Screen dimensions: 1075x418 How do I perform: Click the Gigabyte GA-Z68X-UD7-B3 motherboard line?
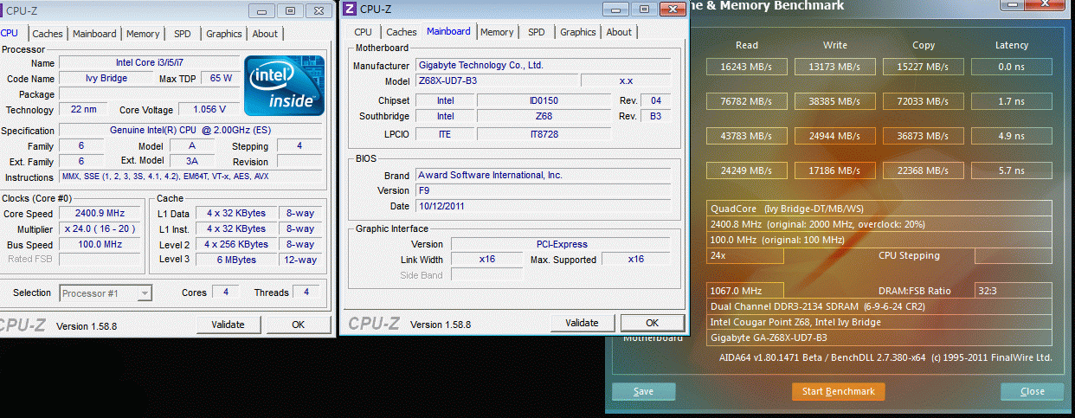879,338
